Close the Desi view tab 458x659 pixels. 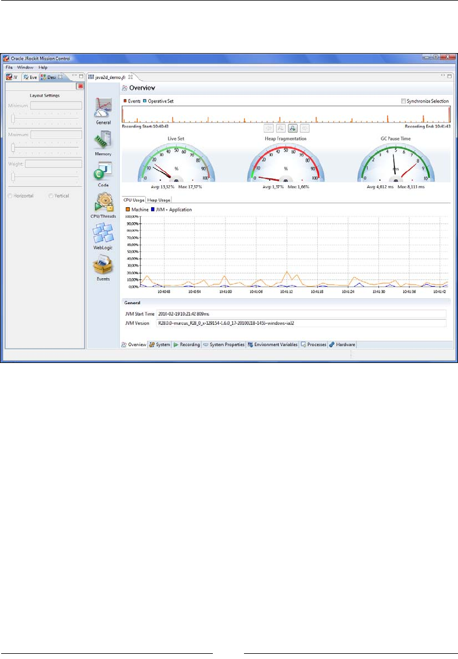pos(61,77)
